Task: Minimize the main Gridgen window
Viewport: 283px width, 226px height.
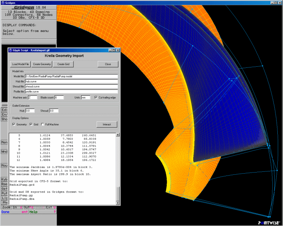Action: [x=272, y=3]
